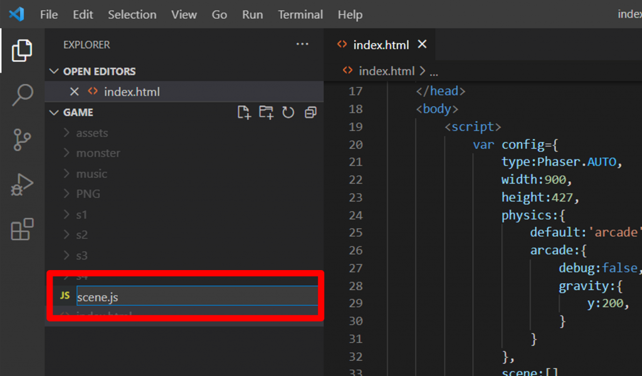Screen dimensions: 642x376
Task: Click line number 20 in the gutter
Action: pyautogui.click(x=355, y=144)
